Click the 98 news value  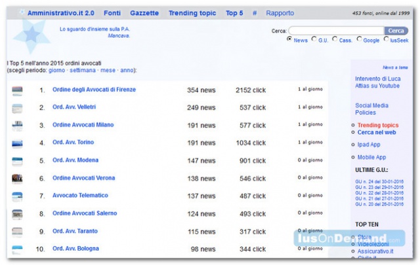coord(203,249)
